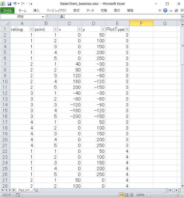Click the Undo arrow icon
The height and width of the screenshot is (198, 184).
[15, 4]
